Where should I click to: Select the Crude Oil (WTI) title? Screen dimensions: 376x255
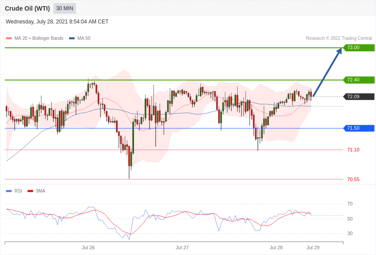(x=27, y=8)
